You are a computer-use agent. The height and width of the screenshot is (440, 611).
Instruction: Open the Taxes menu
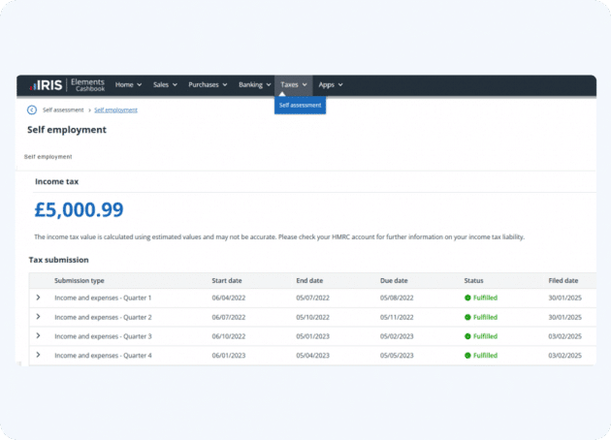294,85
